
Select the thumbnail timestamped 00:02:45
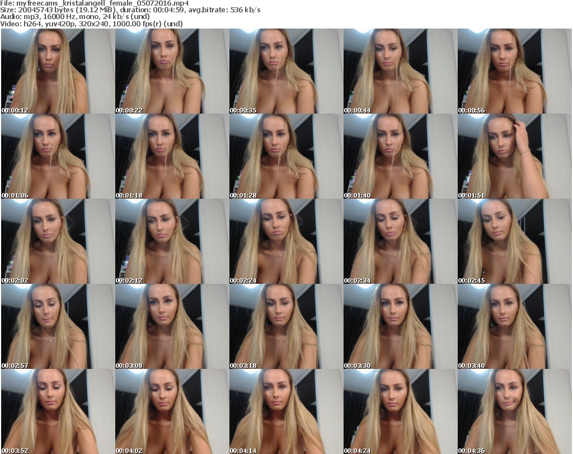click(x=515, y=241)
